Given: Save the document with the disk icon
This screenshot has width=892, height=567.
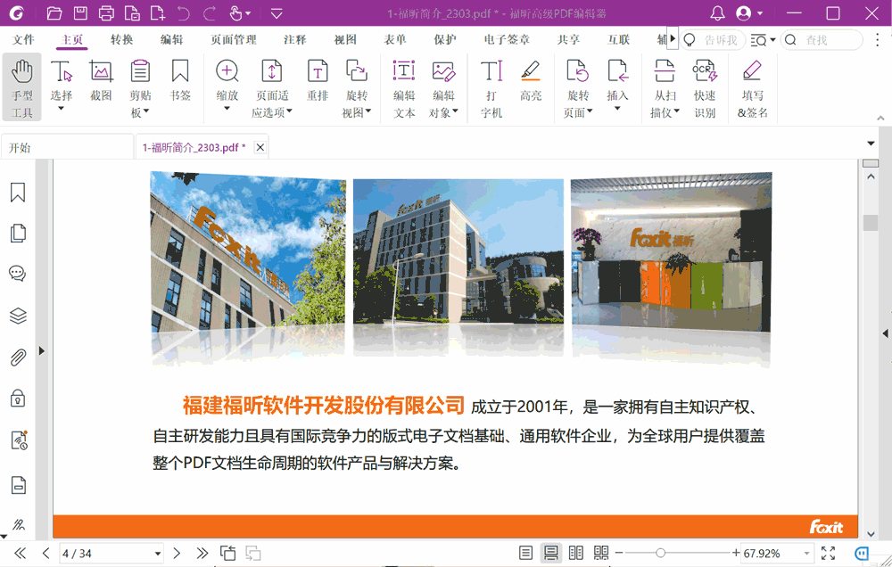Looking at the screenshot, I should point(80,13).
